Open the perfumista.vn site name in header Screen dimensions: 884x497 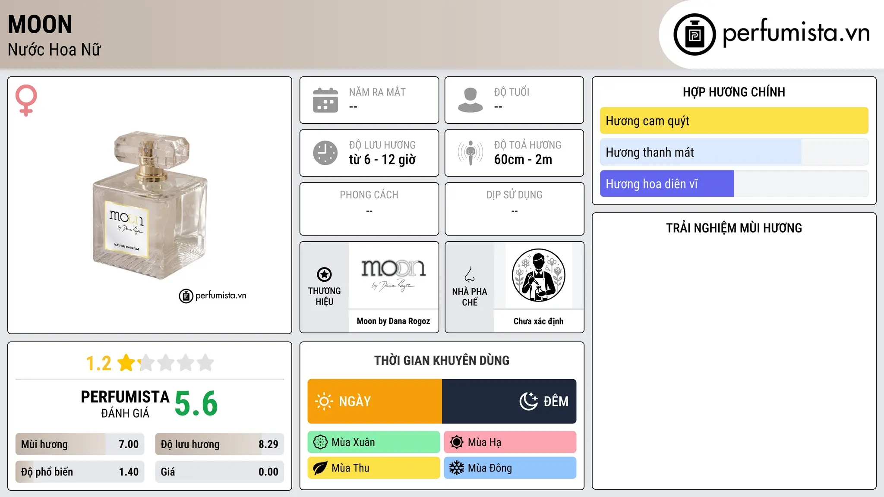point(796,33)
